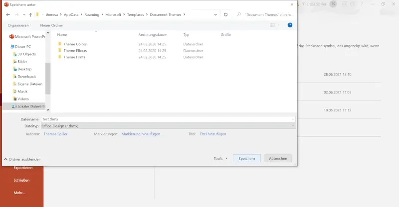The width and height of the screenshot is (399, 207).
Task: Click the back navigation arrow
Action: (x=8, y=14)
